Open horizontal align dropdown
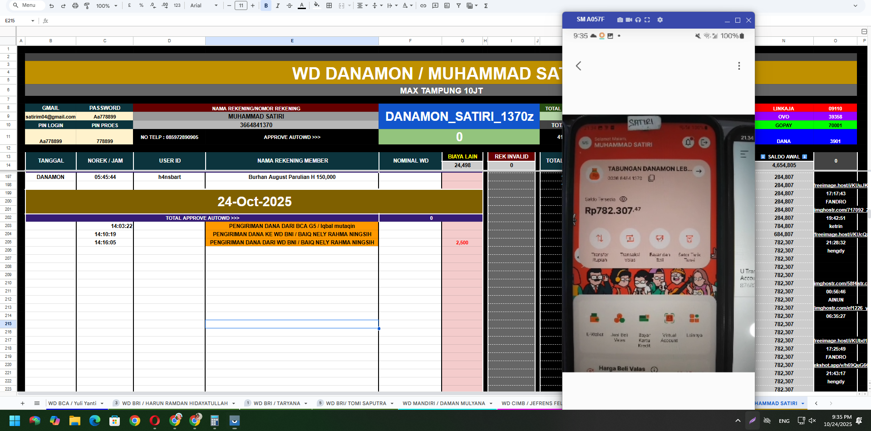The width and height of the screenshot is (871, 431). [362, 5]
